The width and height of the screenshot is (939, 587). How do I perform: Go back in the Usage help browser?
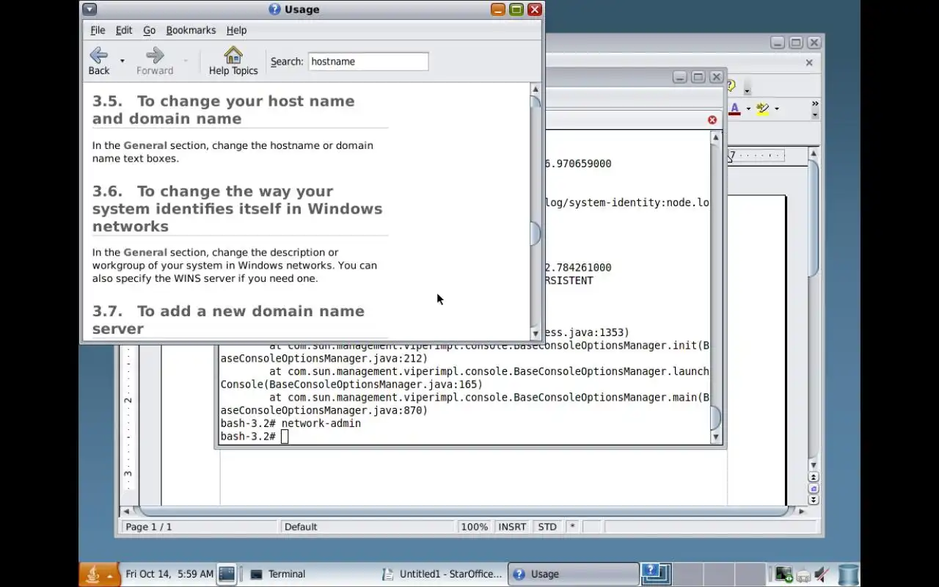click(99, 61)
